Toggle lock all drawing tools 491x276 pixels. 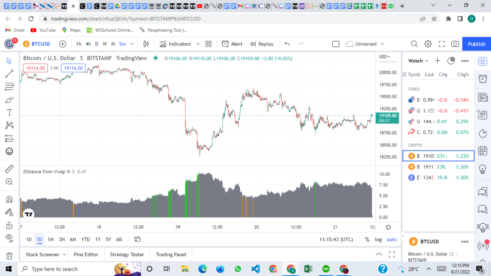click(9, 225)
